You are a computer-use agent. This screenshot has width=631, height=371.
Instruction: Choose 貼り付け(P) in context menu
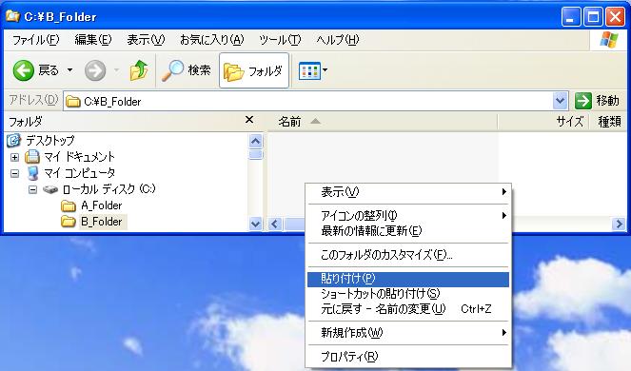coord(408,279)
